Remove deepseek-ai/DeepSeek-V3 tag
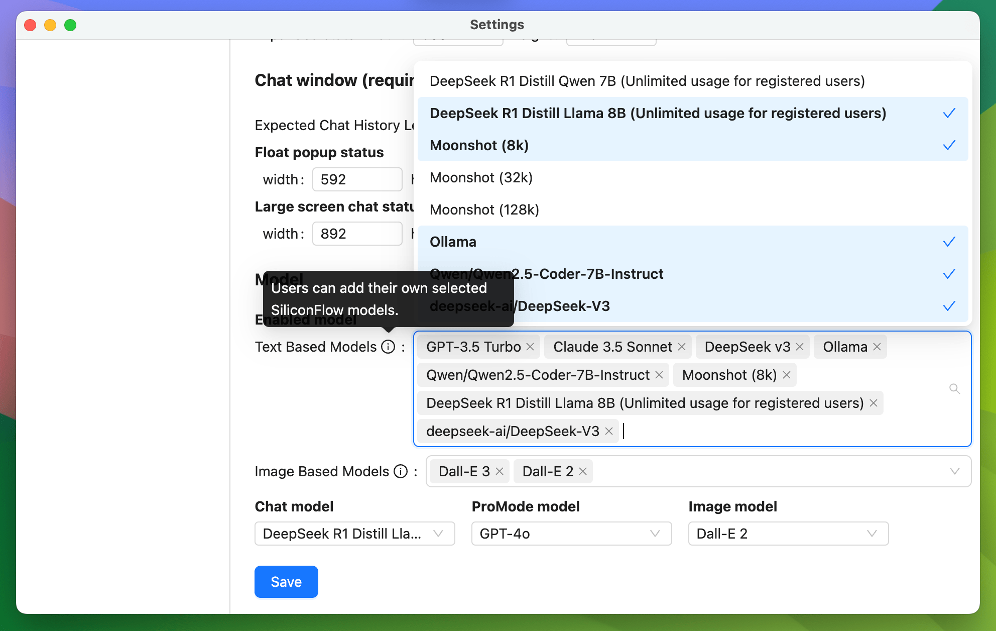Viewport: 996px width, 631px height. (609, 431)
